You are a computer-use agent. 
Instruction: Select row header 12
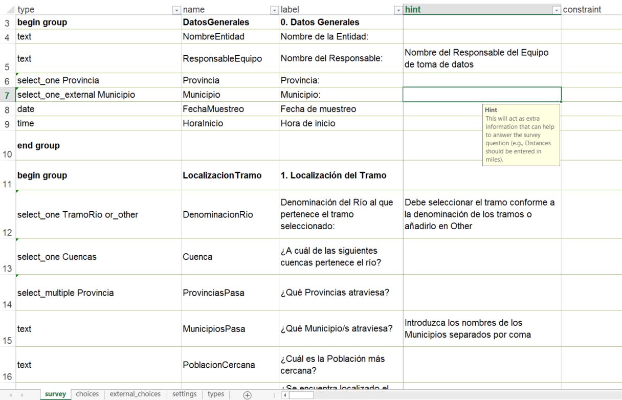(8, 214)
